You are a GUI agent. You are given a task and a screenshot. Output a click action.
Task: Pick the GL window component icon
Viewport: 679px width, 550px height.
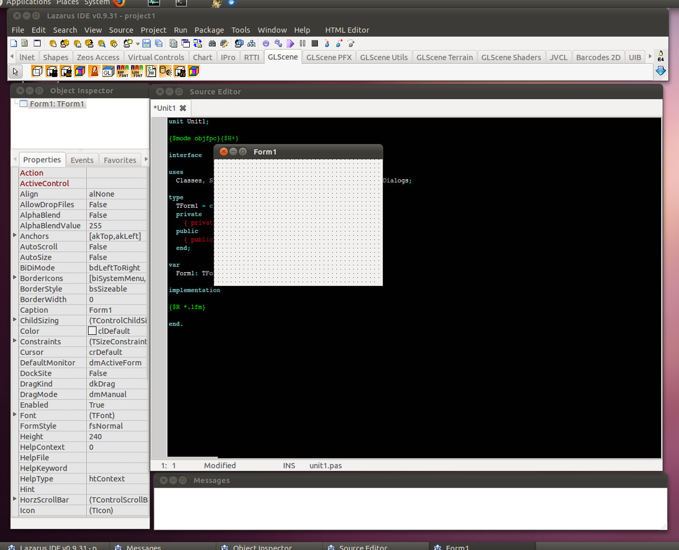108,71
